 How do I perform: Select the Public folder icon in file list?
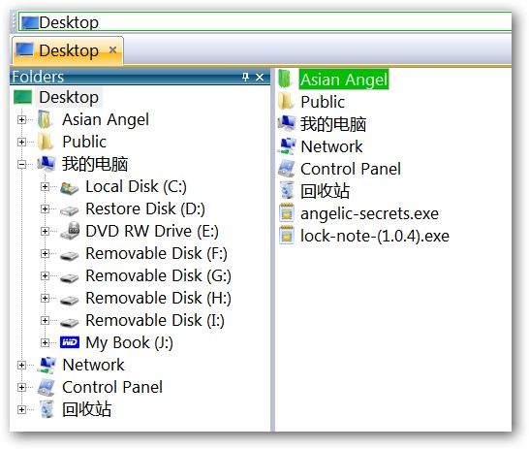click(286, 102)
